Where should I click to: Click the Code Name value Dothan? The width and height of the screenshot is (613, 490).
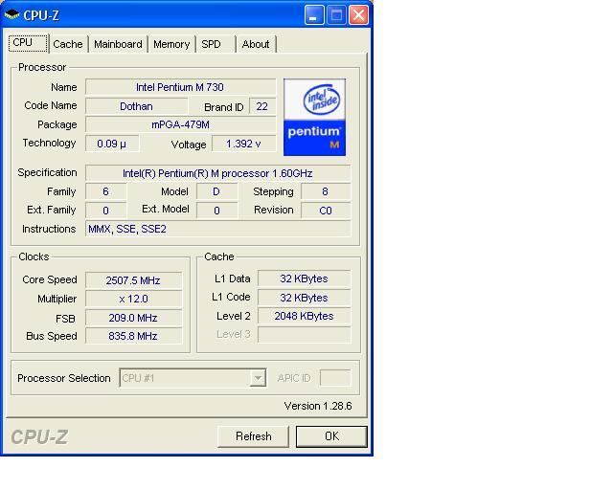click(136, 106)
